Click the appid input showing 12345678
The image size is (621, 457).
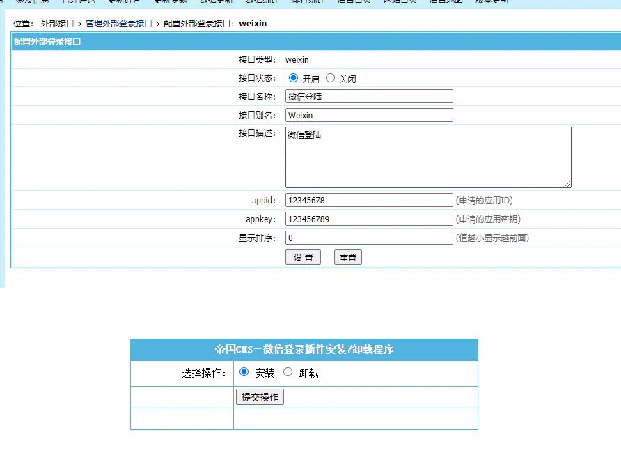[369, 200]
